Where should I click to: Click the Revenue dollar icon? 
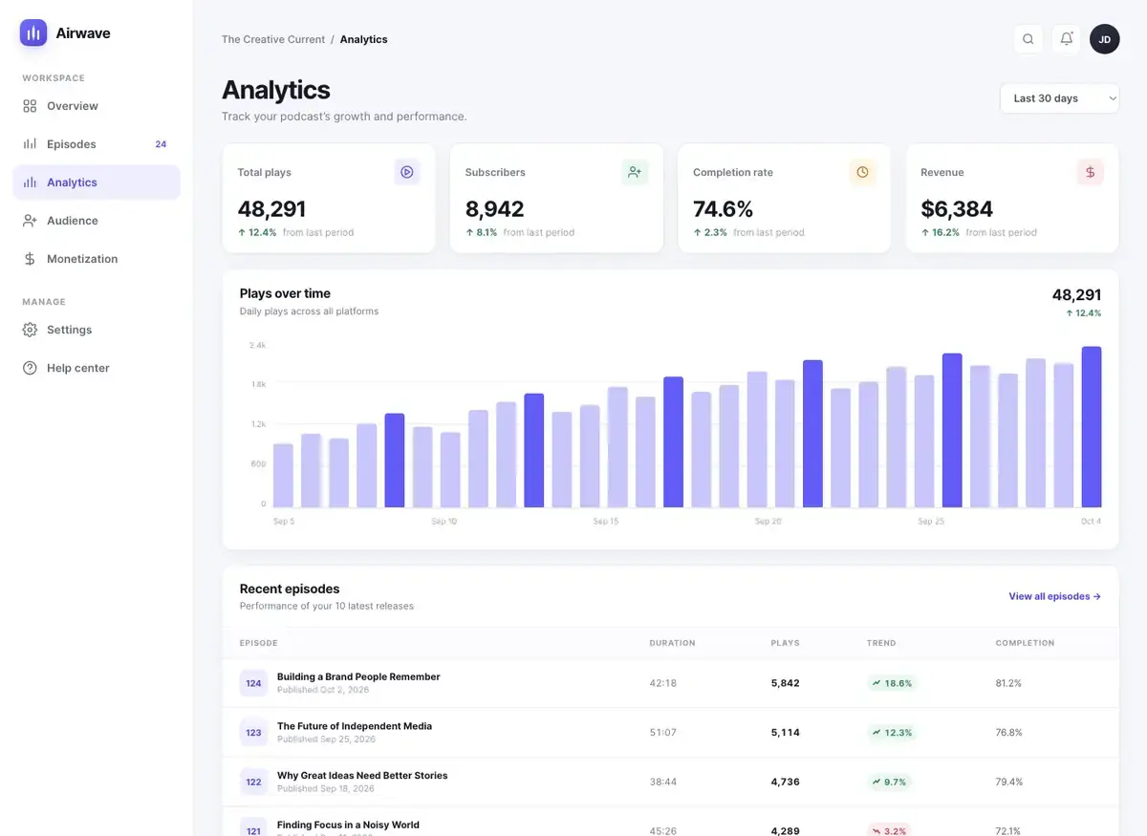1091,172
